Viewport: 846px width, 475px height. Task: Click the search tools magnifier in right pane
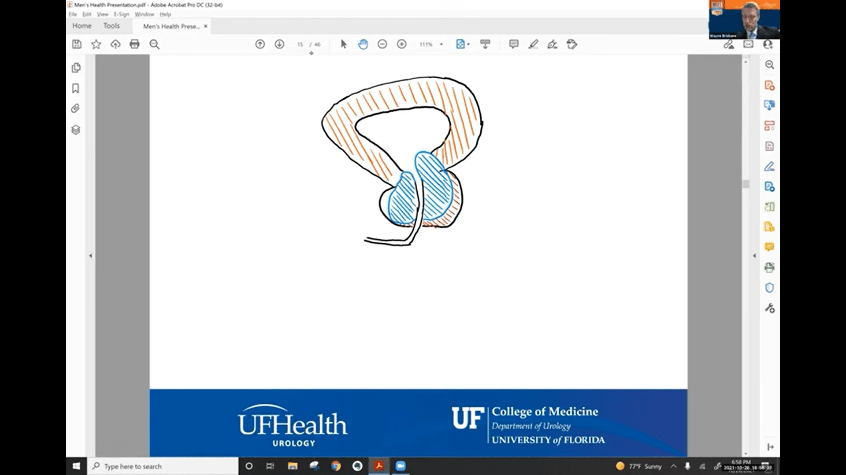click(x=769, y=65)
